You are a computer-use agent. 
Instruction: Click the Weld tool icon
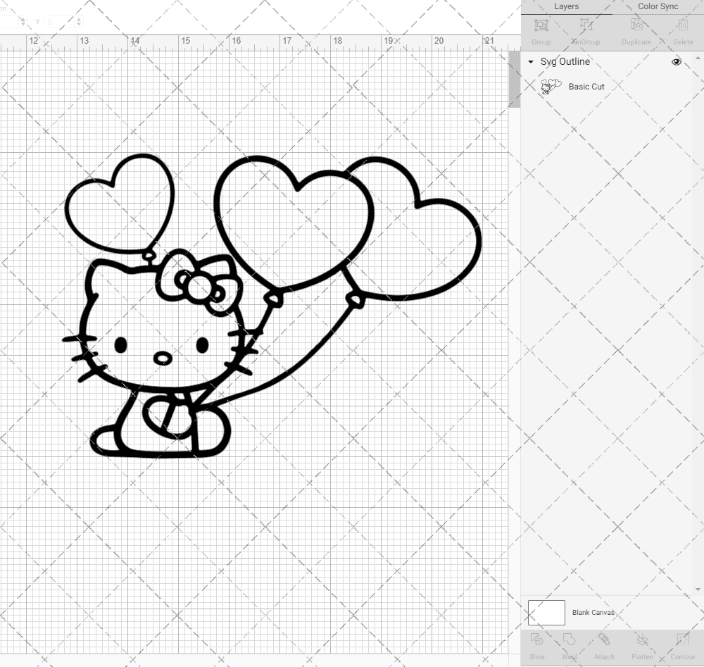tap(569, 640)
